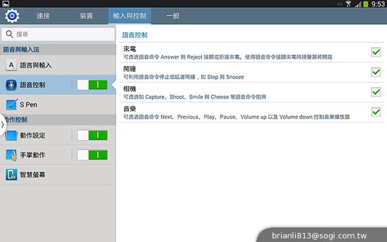Tap the search magnifier icon
The width and height of the screenshot is (387, 242).
(9, 34)
